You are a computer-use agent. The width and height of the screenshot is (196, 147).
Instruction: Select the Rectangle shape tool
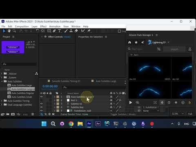point(49,31)
